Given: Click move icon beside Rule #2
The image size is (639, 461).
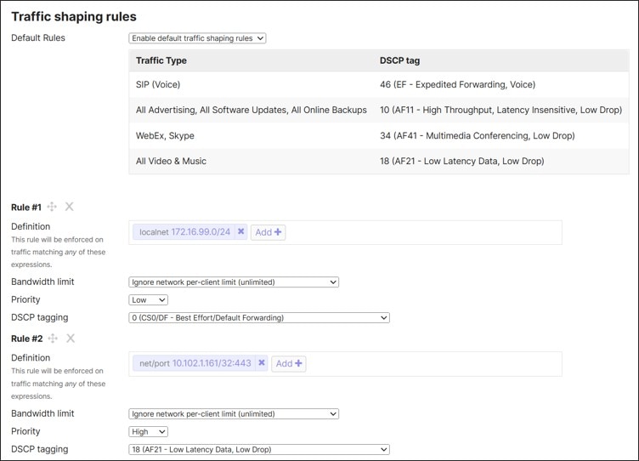Looking at the screenshot, I should 53,339.
